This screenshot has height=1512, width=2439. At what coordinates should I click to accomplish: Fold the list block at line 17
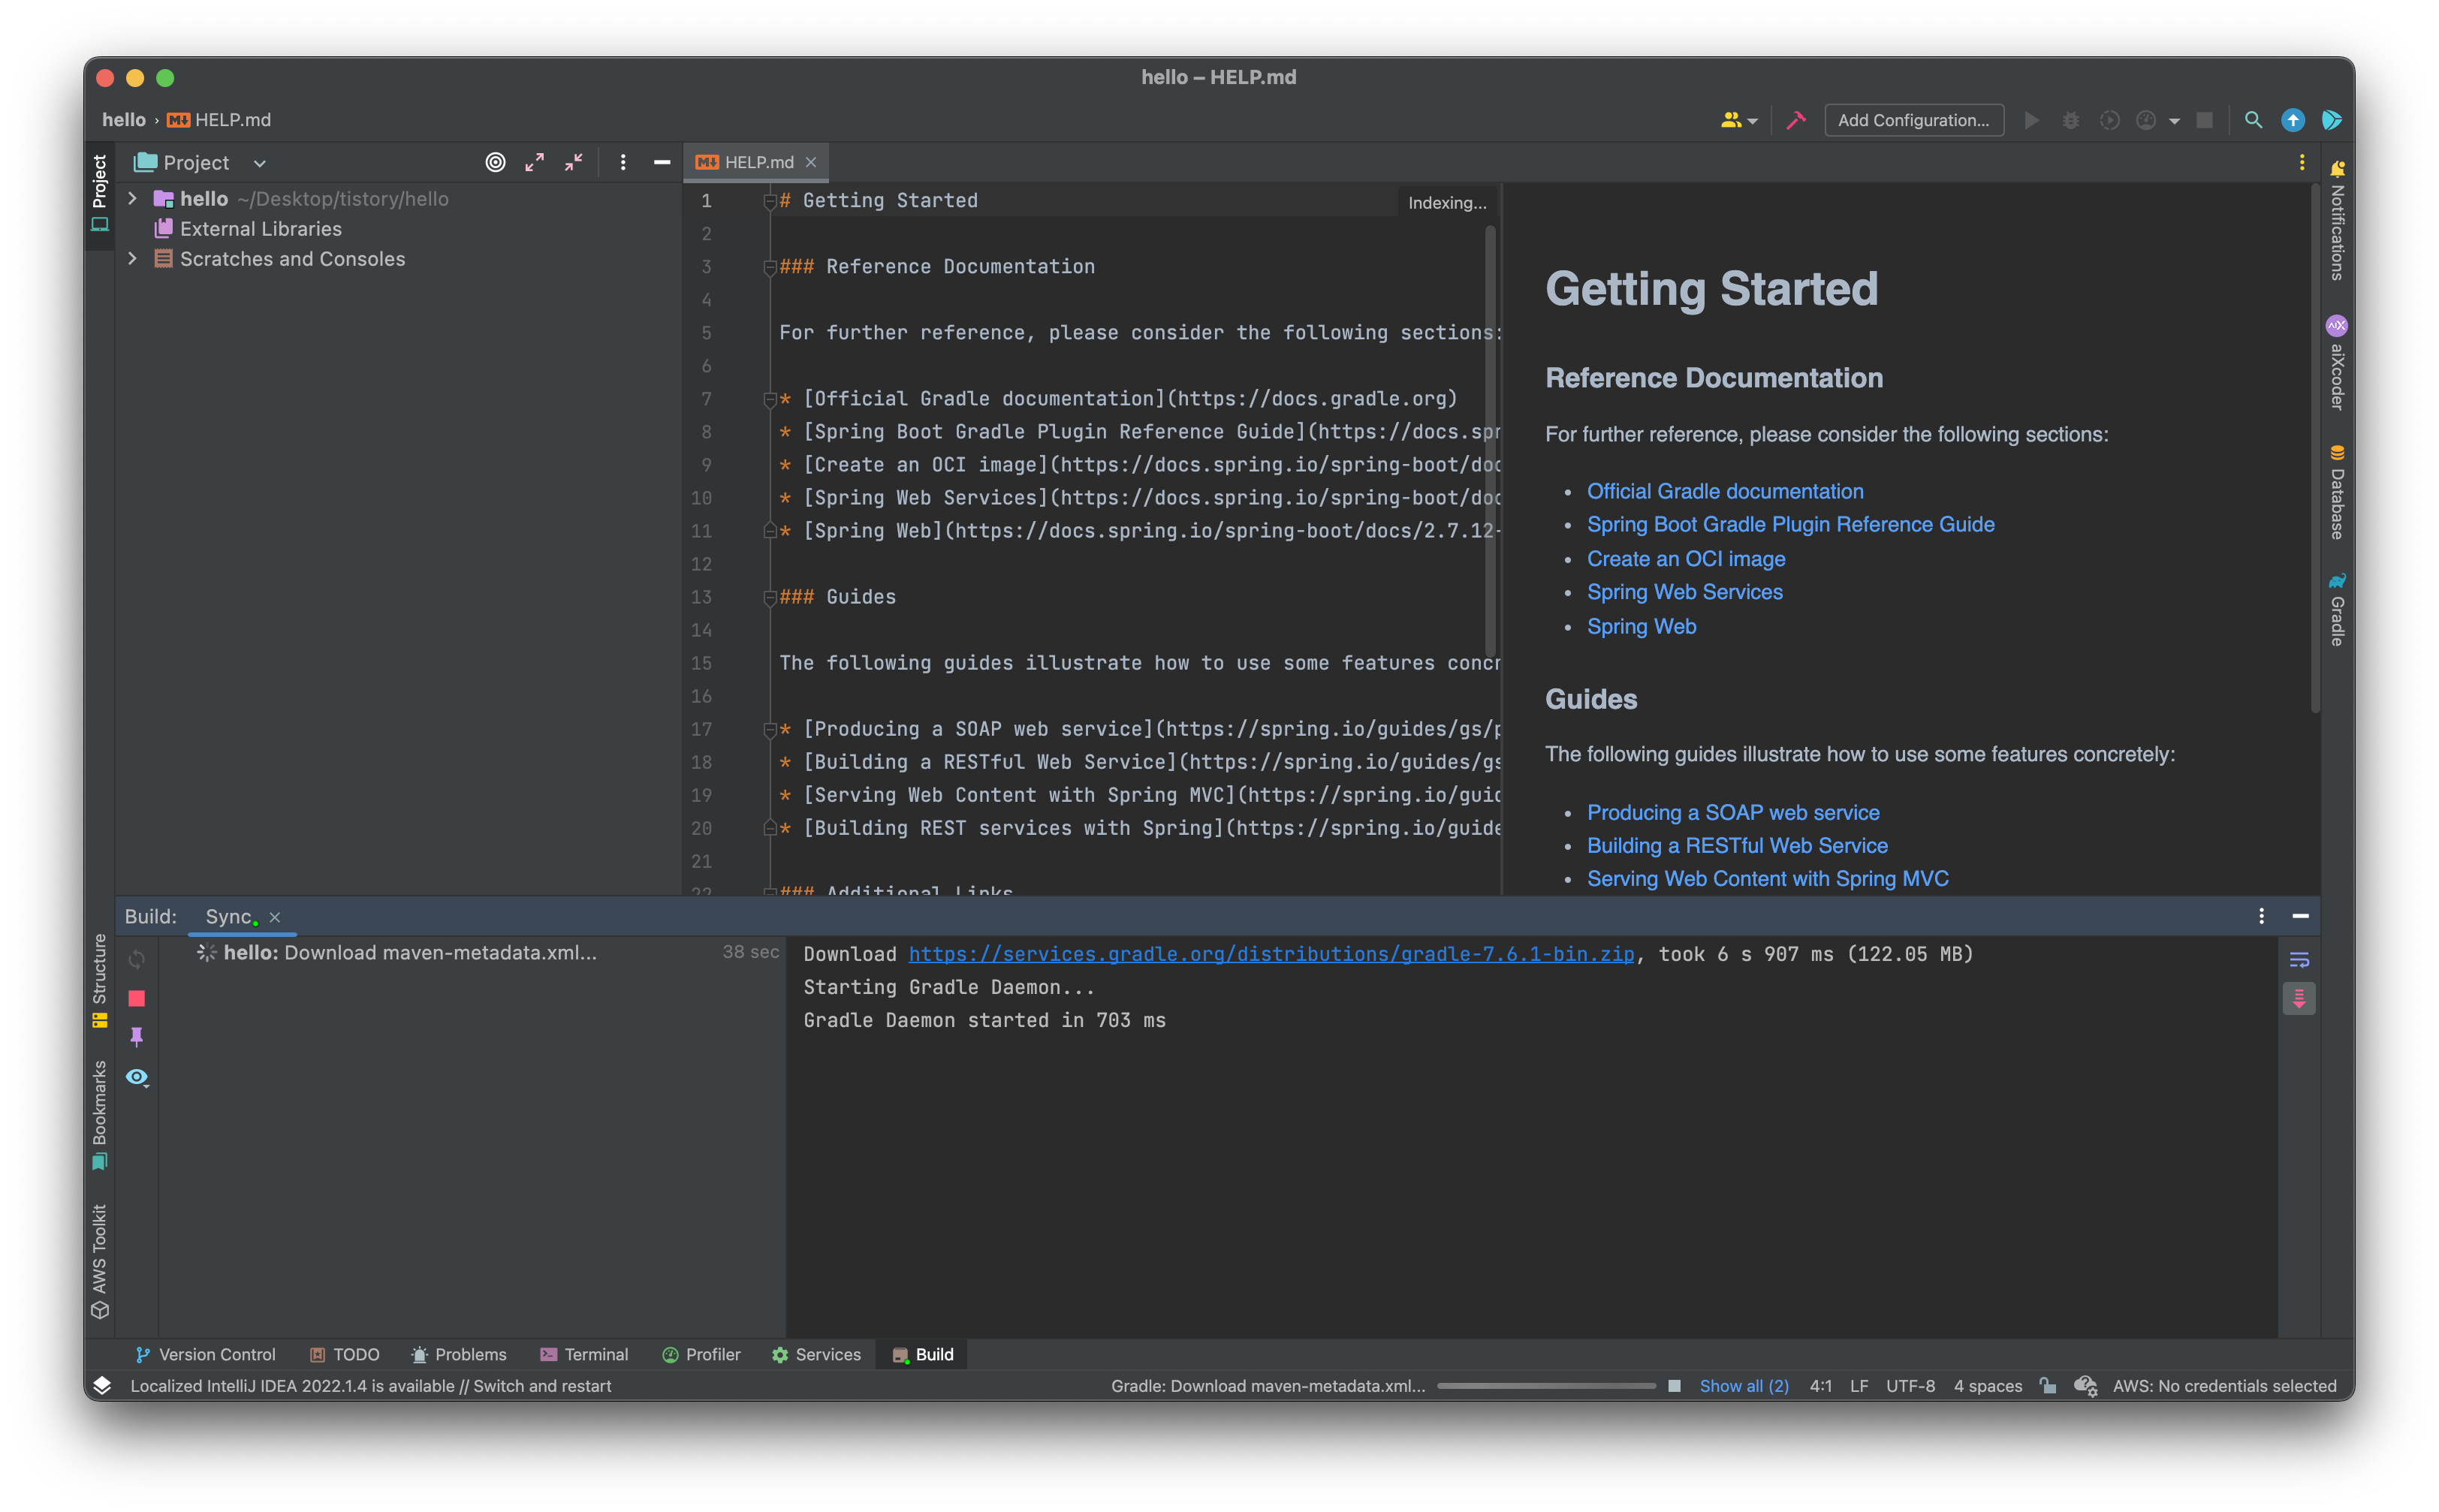[x=769, y=729]
